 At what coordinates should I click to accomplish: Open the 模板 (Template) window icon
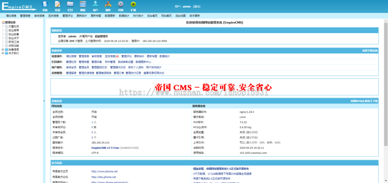pyautogui.click(x=83, y=4)
